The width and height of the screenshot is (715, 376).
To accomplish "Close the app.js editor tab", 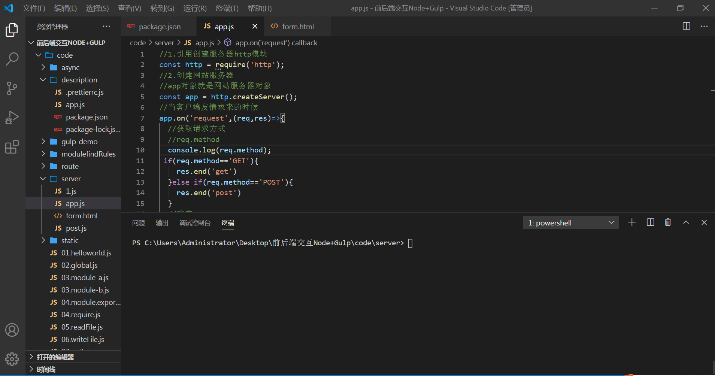I will coord(255,26).
